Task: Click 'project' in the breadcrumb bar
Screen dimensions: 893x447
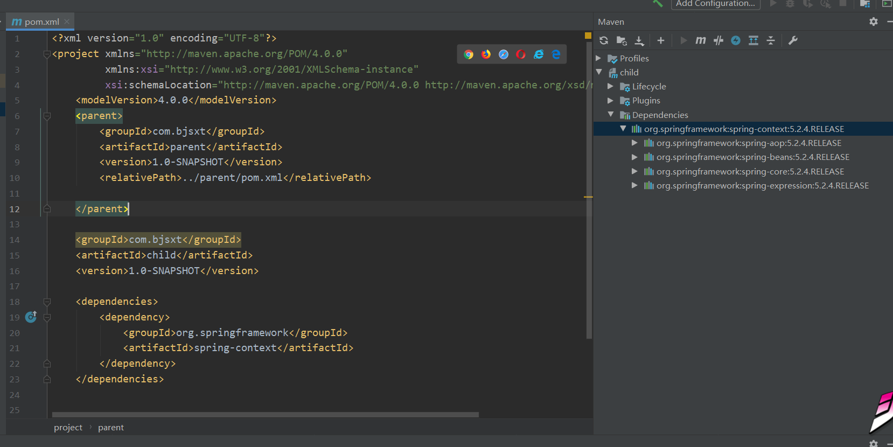Action: click(68, 427)
